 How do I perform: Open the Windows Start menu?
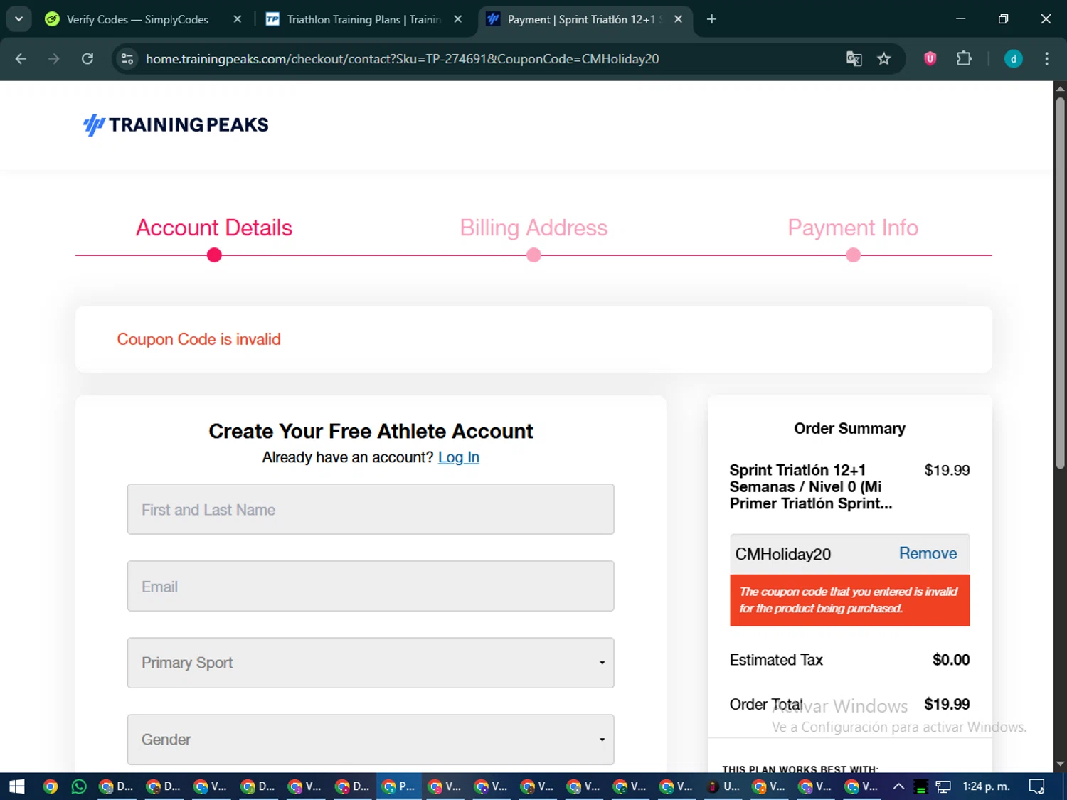[16, 786]
